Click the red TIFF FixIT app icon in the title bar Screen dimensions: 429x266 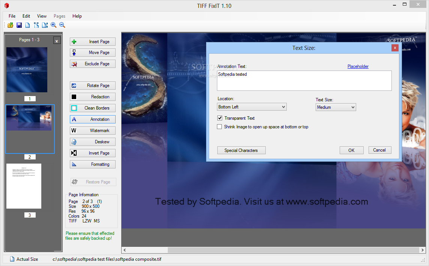pyautogui.click(x=6, y=6)
